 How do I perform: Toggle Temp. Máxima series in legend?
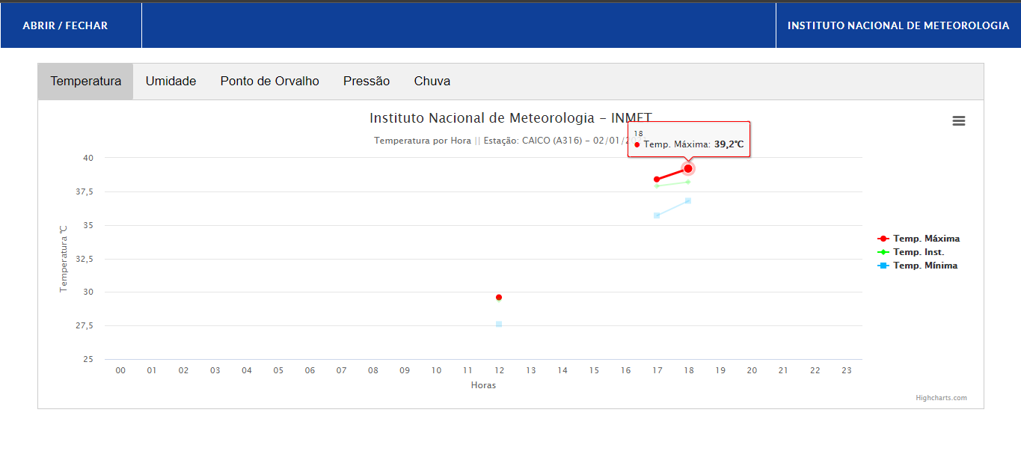point(925,239)
